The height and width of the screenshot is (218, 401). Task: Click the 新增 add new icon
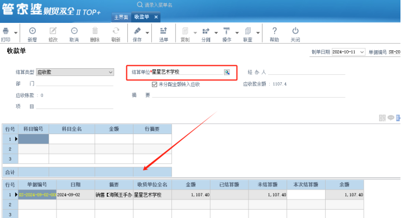tap(32, 31)
